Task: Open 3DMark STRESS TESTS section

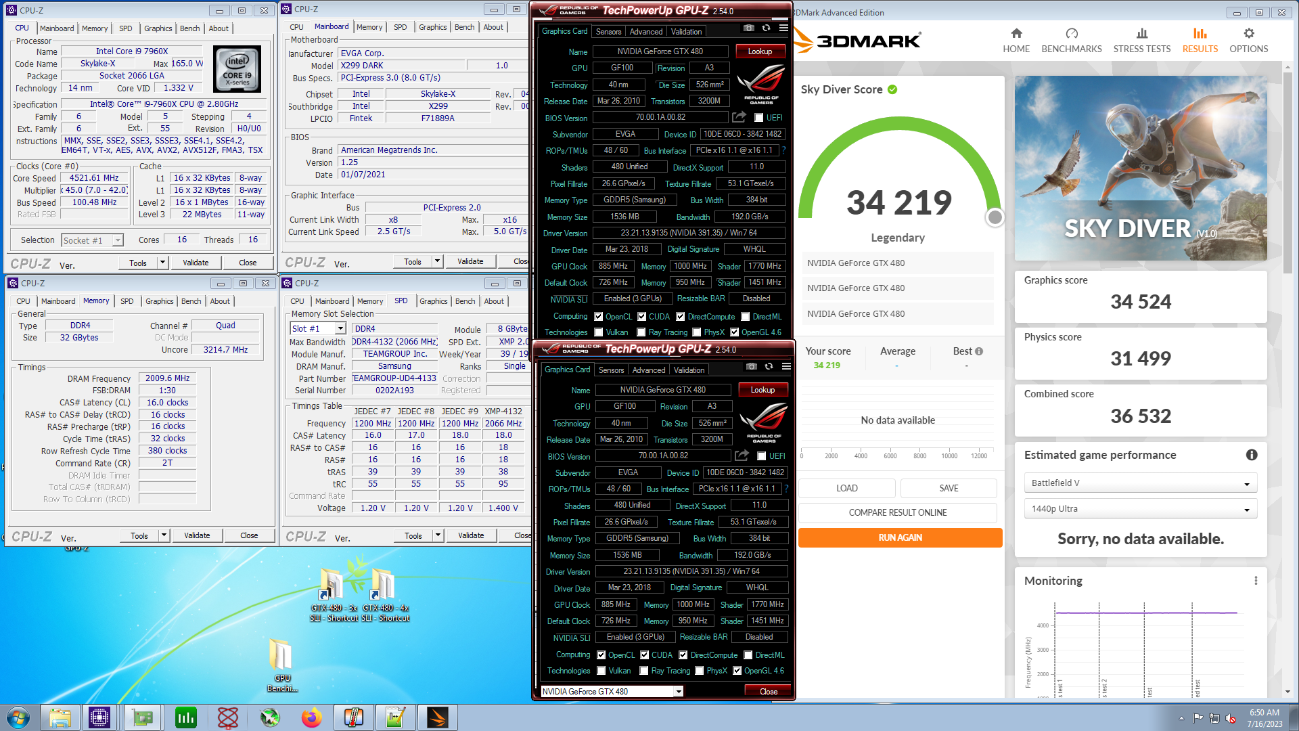Action: (1142, 41)
